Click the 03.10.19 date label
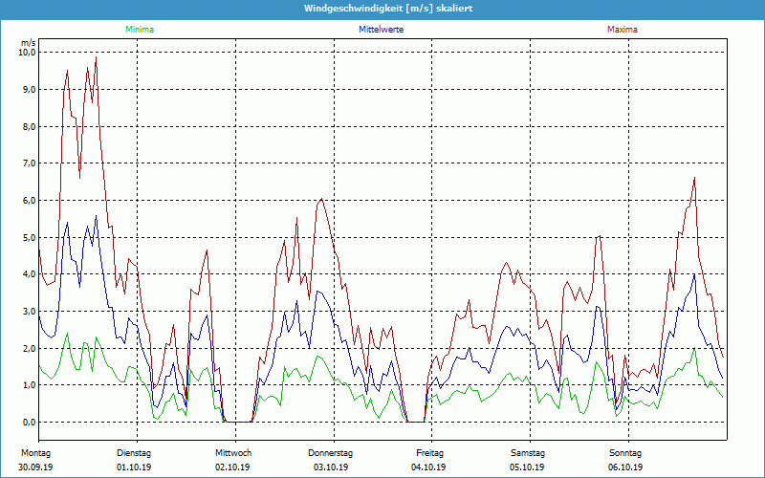Image resolution: width=765 pixels, height=478 pixels. 331,467
